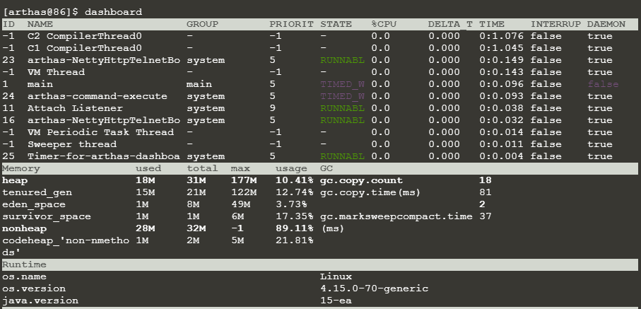Click the [arthas@86]$ prompt text

coord(40,12)
